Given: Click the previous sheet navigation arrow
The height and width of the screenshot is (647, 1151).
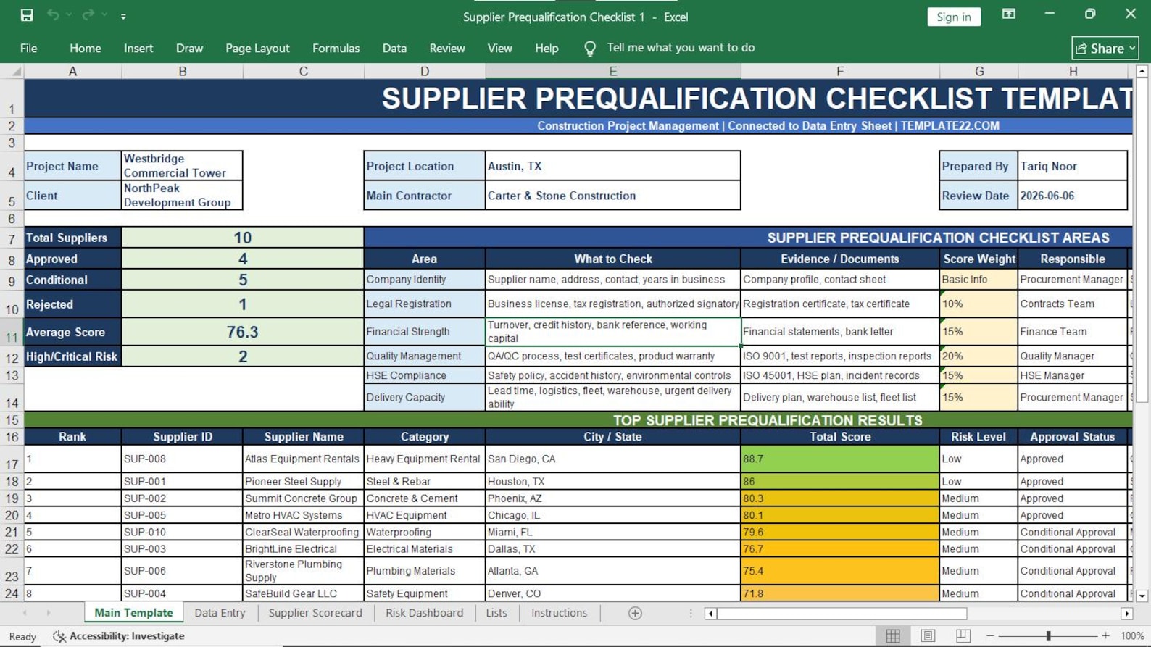Looking at the screenshot, I should coord(25,614).
